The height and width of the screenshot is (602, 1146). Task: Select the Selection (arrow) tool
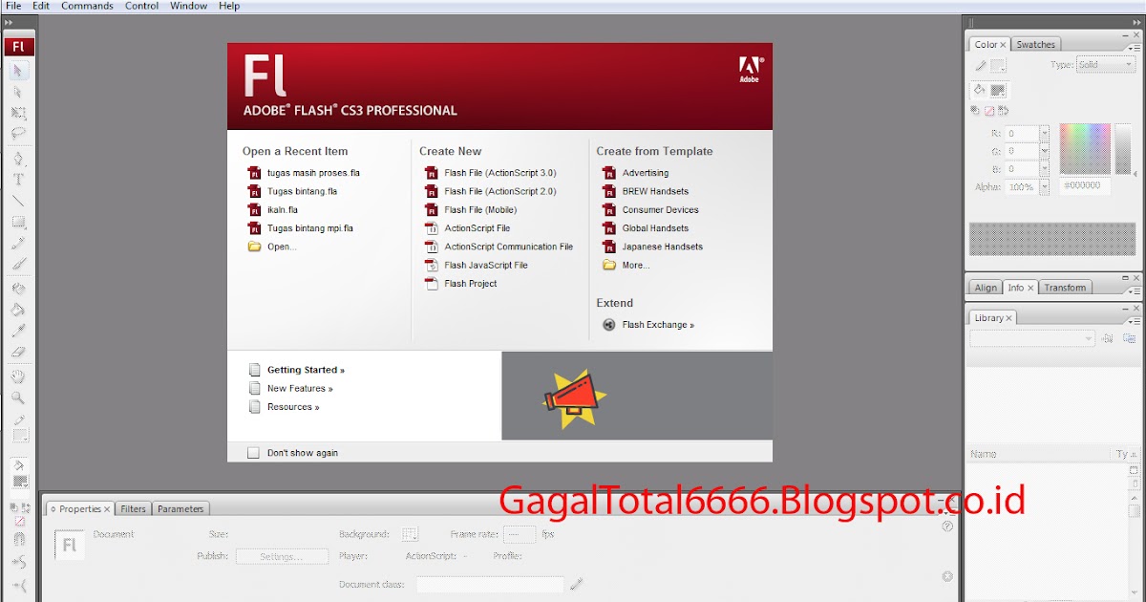pyautogui.click(x=18, y=71)
